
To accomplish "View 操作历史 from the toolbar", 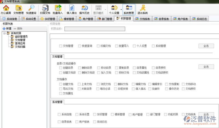I will tap(84, 9).
